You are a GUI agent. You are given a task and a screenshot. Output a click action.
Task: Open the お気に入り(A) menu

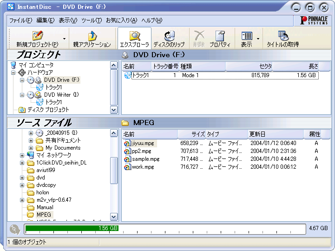122,20
